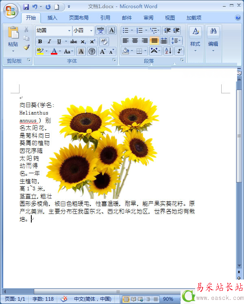Decrease paragraph indent

[167, 31]
